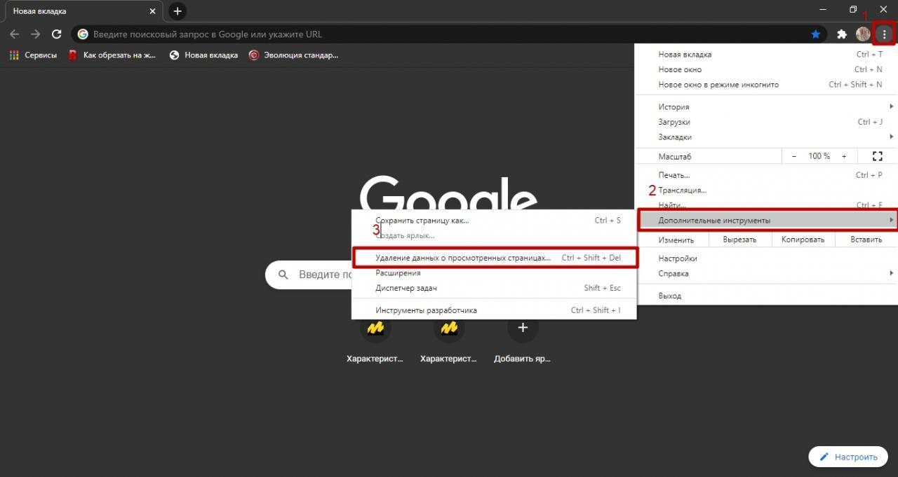898x477 pixels.
Task: Bookmark this page with the star icon
Action: point(816,34)
